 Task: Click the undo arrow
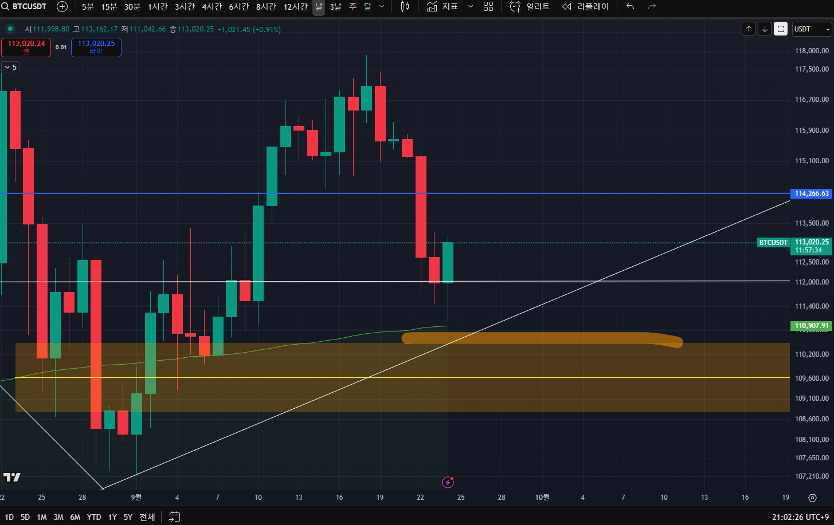tap(631, 7)
